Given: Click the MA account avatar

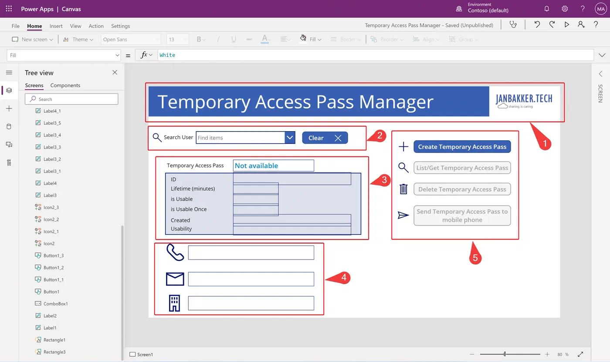Looking at the screenshot, I should point(601,9).
